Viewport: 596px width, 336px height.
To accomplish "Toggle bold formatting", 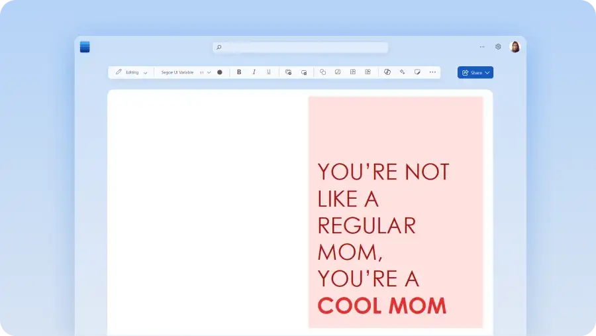I will click(x=239, y=72).
